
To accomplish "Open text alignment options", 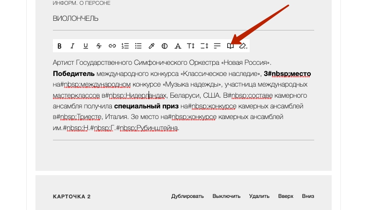I will tap(217, 46).
